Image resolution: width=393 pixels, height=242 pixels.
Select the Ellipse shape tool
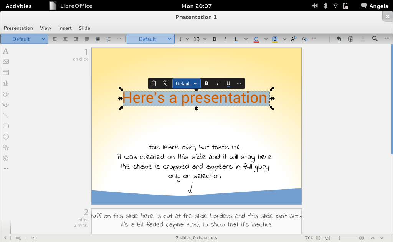point(6,136)
